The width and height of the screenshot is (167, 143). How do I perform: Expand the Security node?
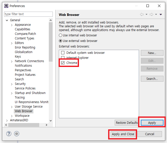[x=12, y=84]
